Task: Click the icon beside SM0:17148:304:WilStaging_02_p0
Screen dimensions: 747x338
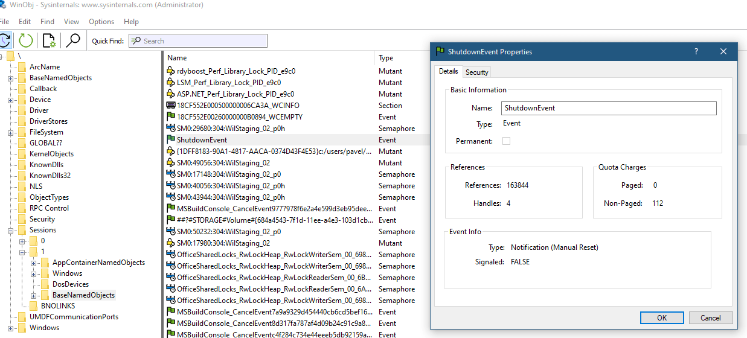Action: pos(171,174)
